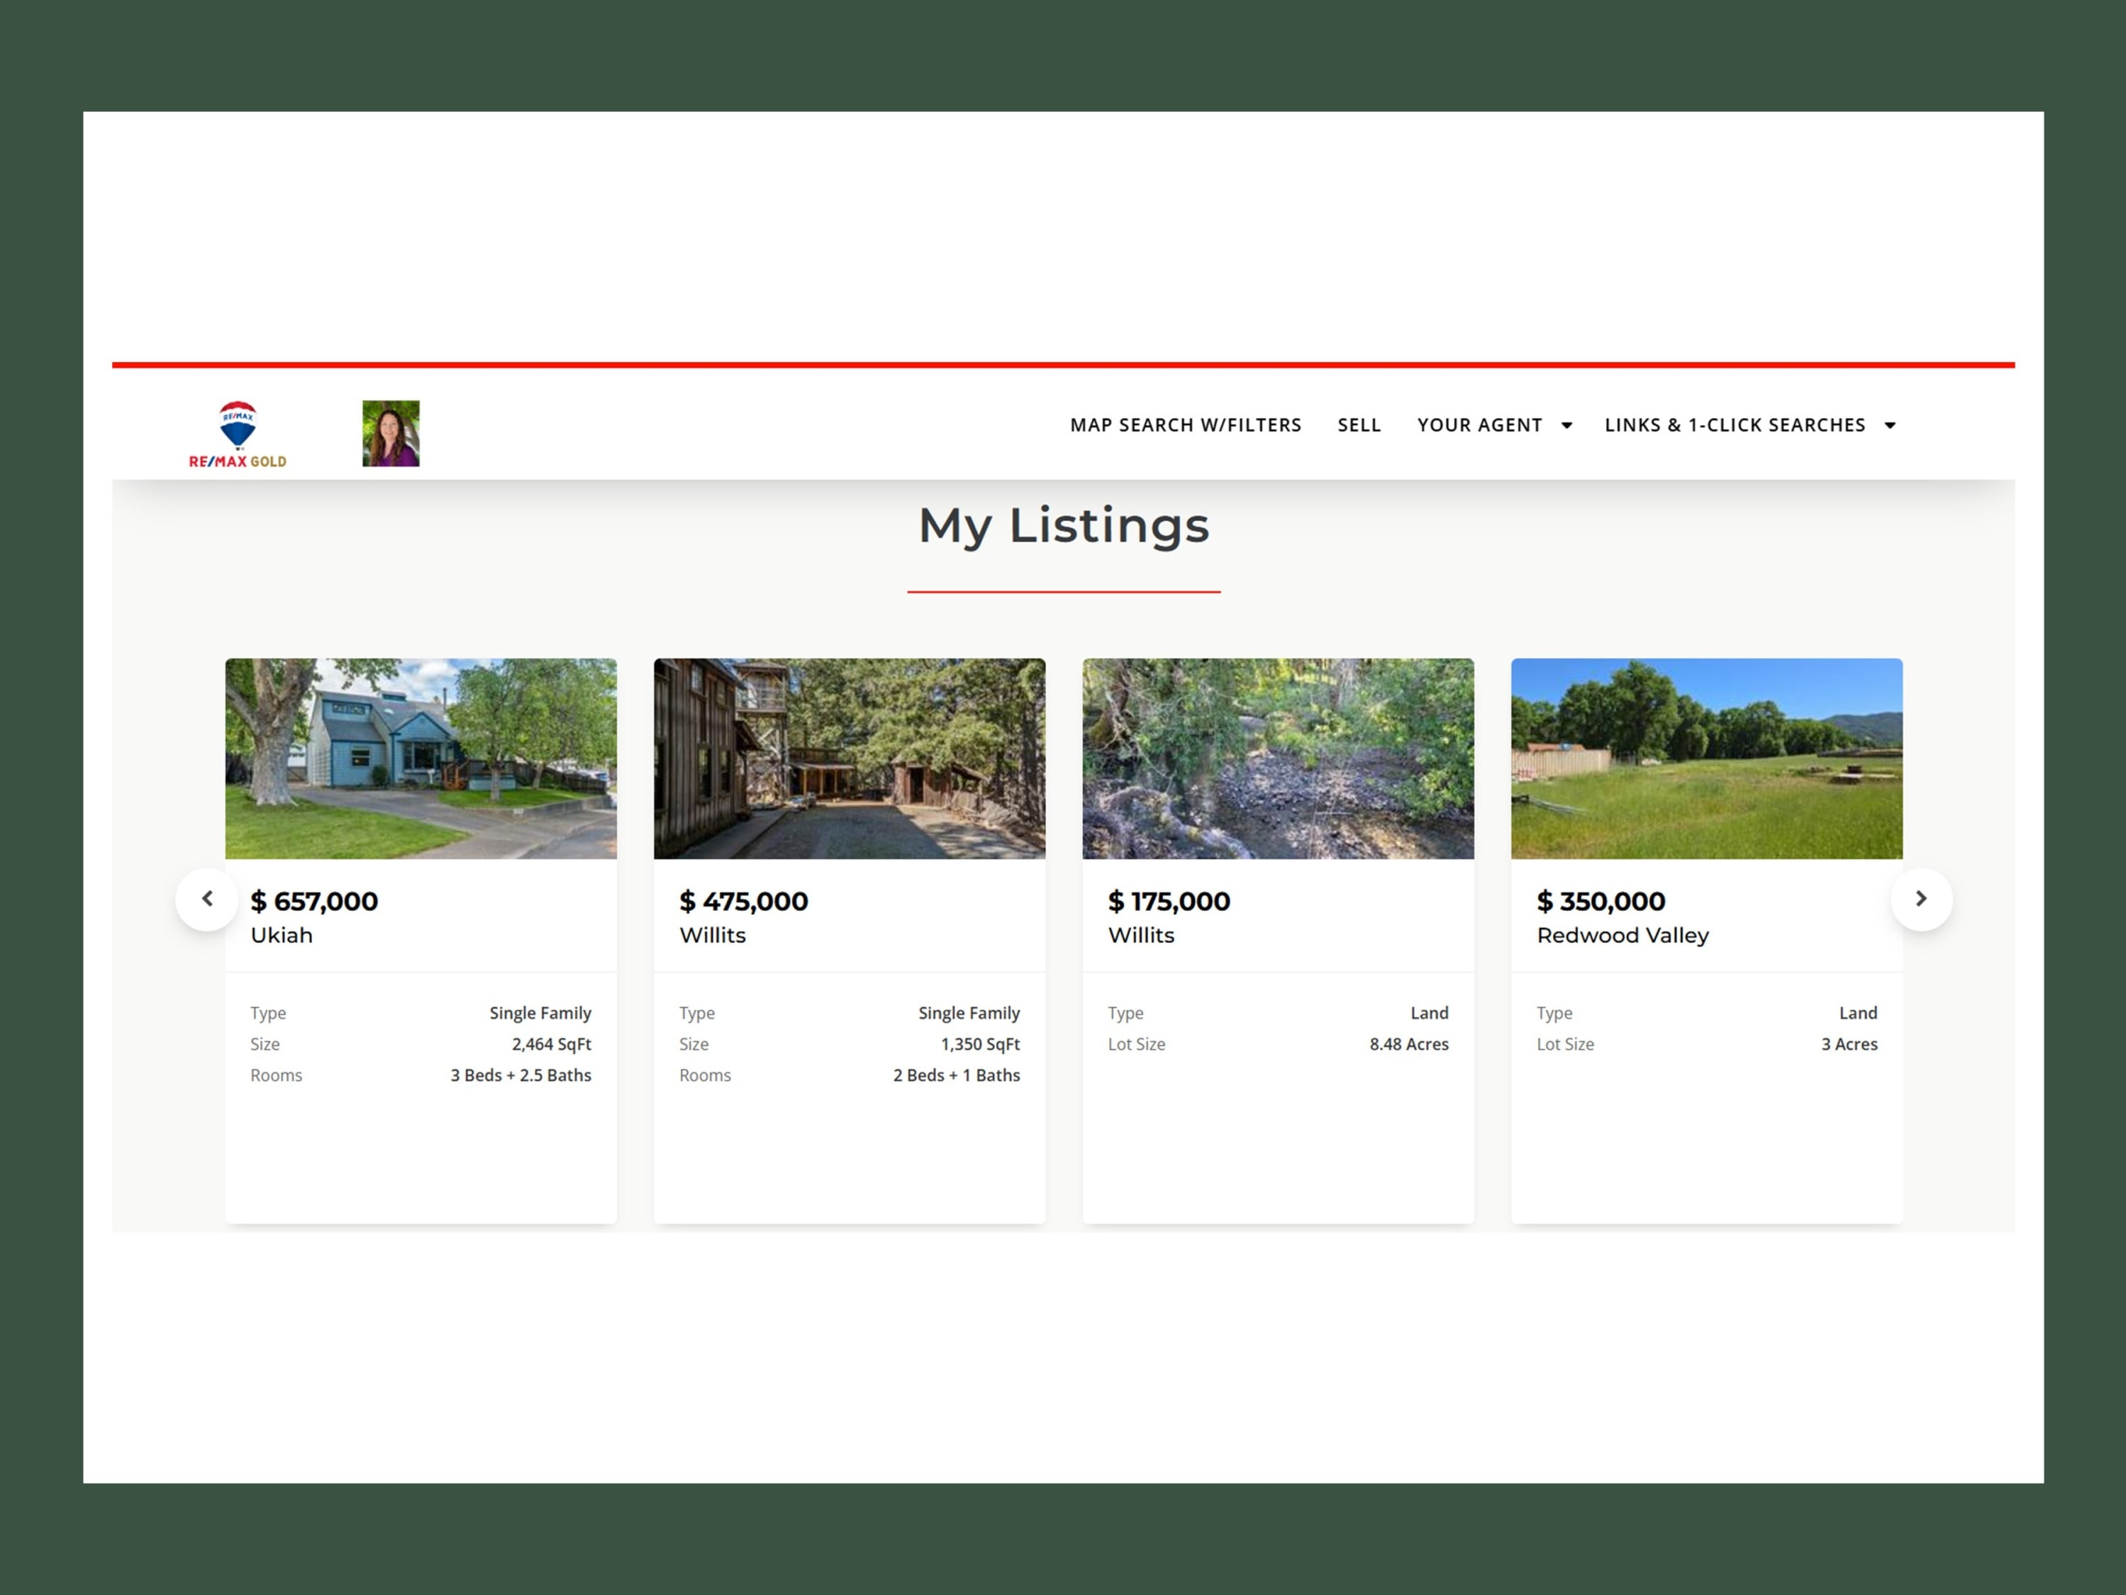
Task: Click the 2 Beds + 1 Baths value
Action: [957, 1075]
